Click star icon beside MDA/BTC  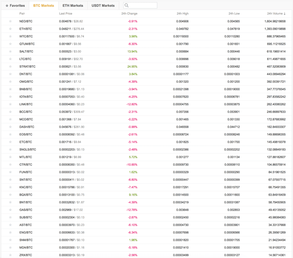pos(10,248)
